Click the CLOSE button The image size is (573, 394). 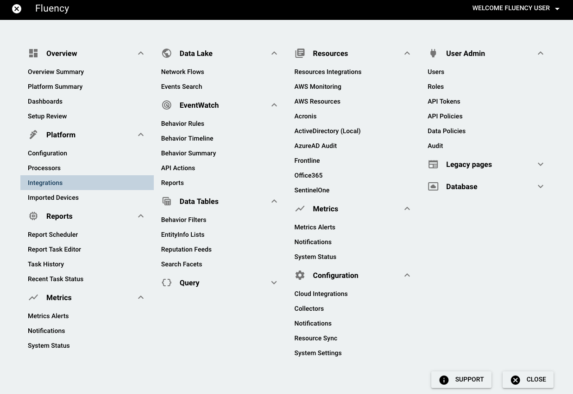(528, 380)
